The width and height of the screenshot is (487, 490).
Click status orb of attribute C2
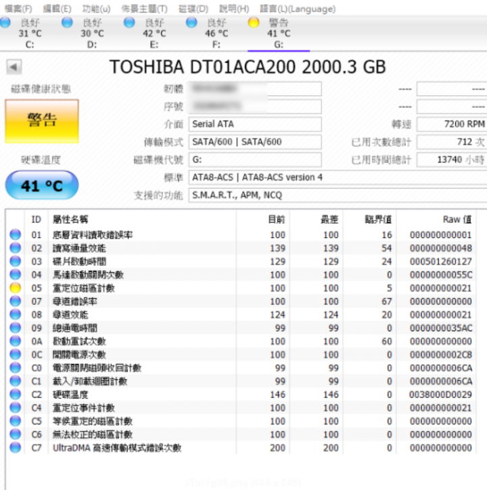[16, 395]
